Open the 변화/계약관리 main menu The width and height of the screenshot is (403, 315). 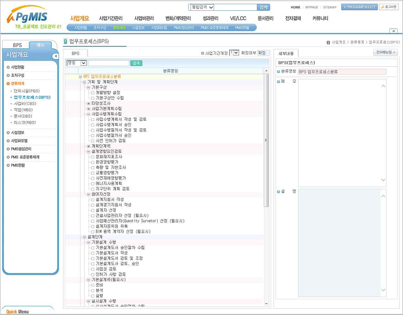click(178, 19)
